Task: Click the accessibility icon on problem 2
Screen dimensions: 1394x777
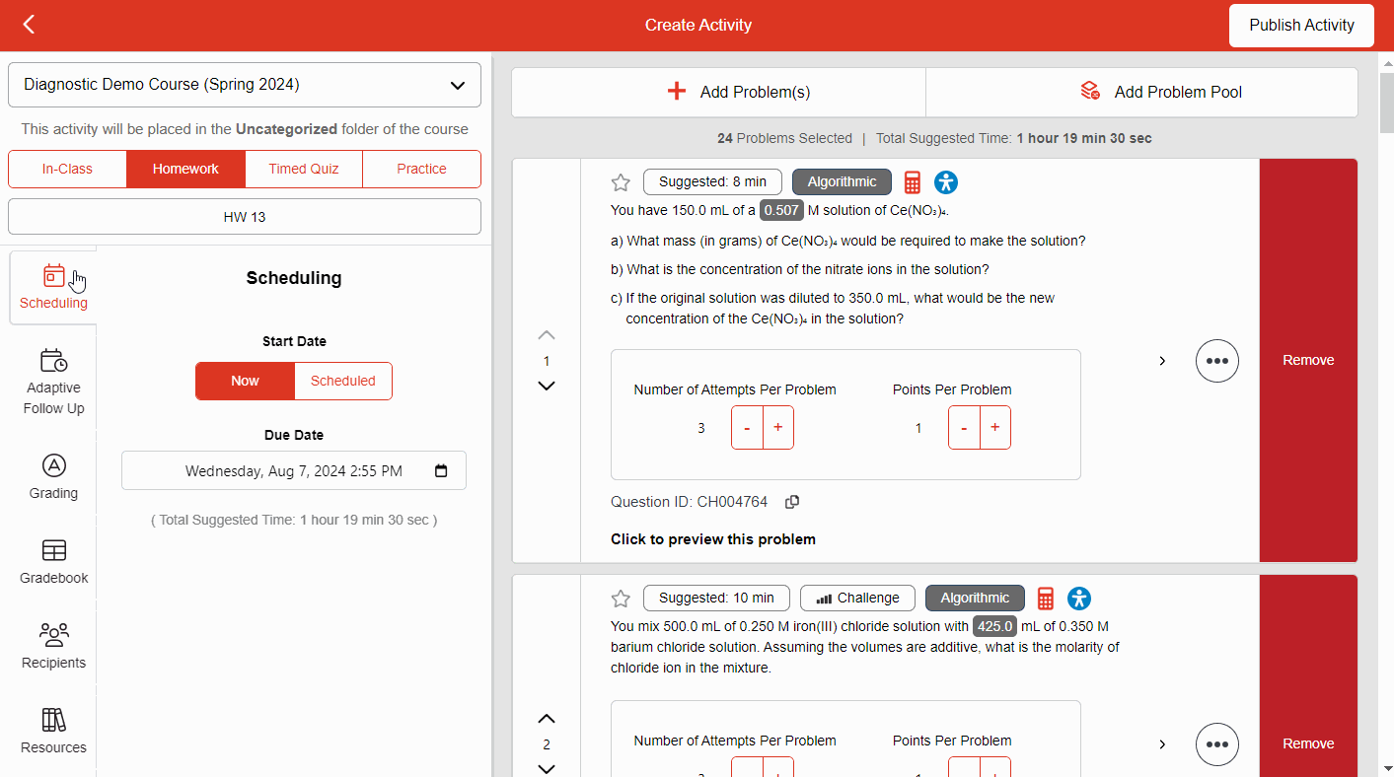Action: tap(1079, 599)
